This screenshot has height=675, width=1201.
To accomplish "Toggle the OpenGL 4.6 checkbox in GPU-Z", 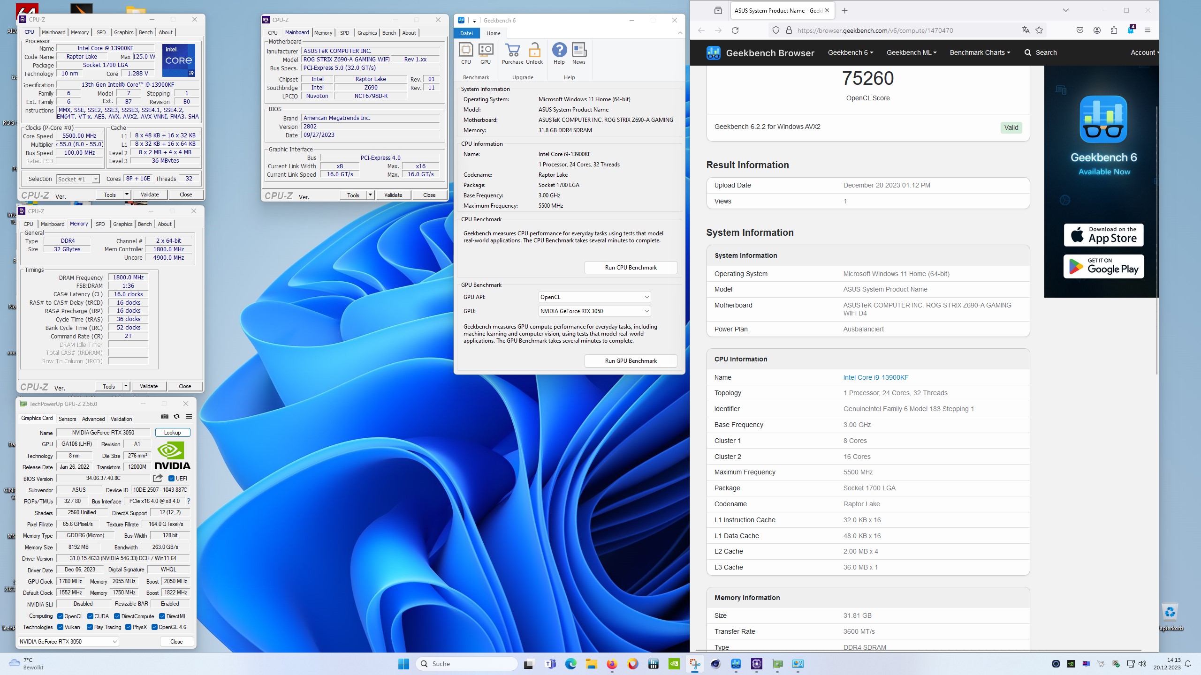I will [x=154, y=627].
